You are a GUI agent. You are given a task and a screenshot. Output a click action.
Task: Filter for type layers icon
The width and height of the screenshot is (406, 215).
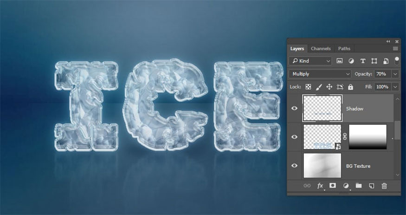click(x=363, y=61)
